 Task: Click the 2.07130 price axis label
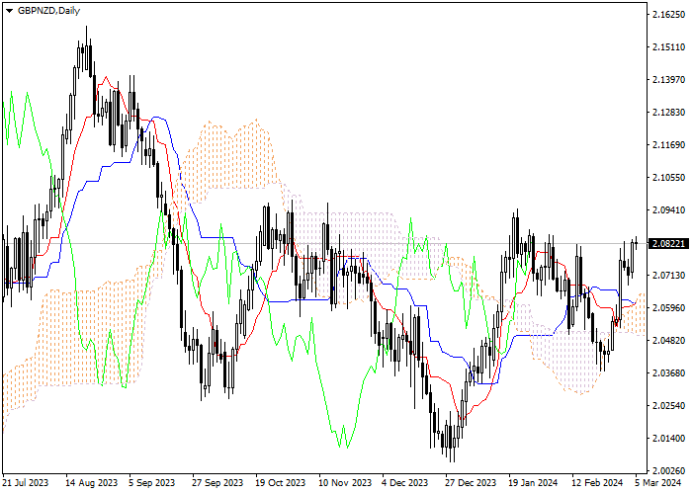pos(668,276)
